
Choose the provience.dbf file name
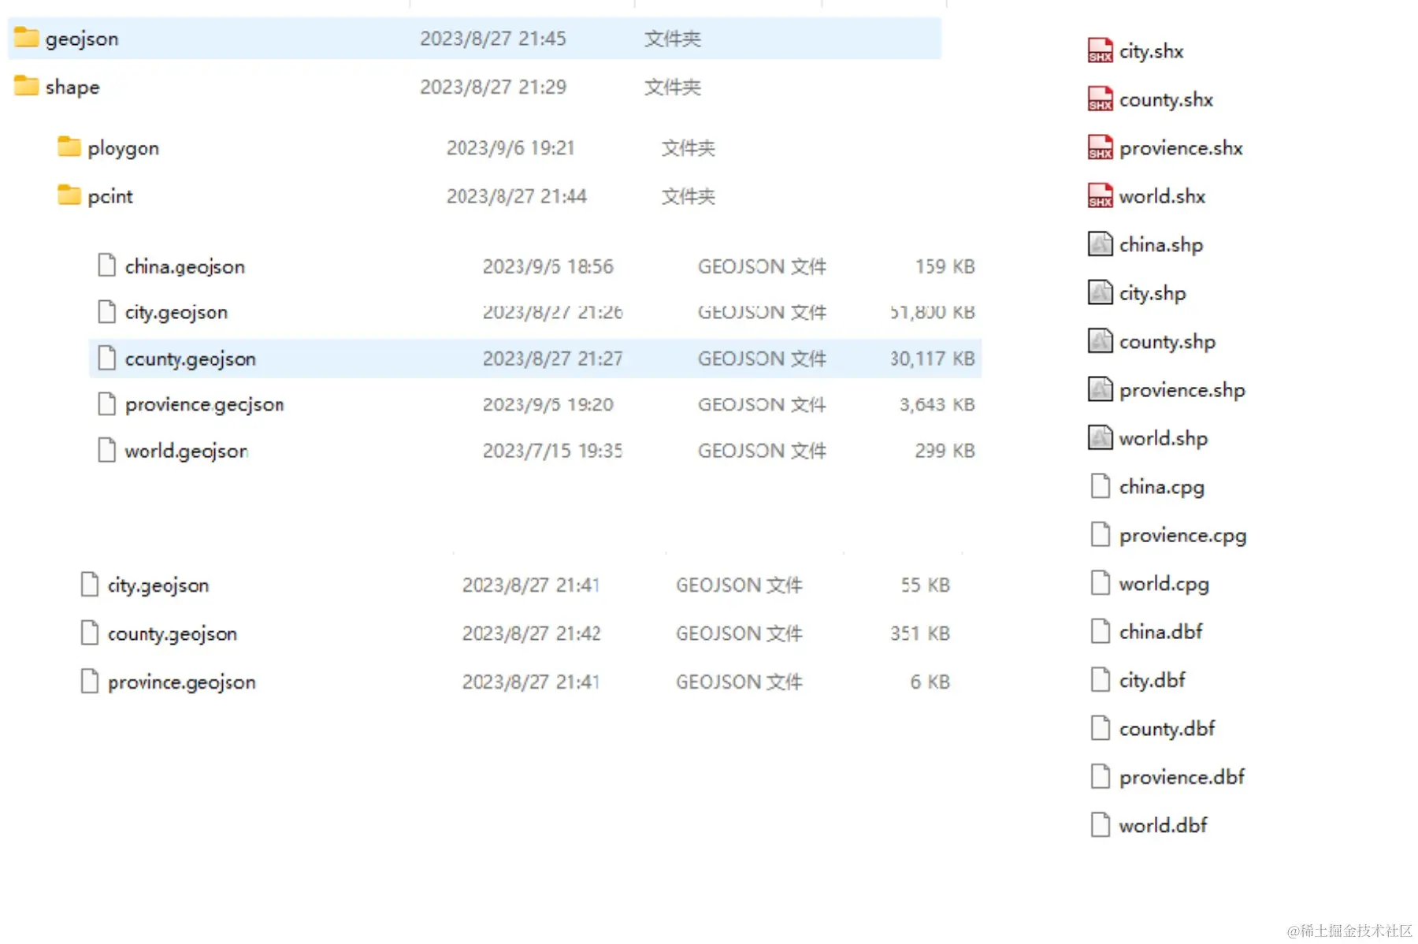click(x=1182, y=777)
